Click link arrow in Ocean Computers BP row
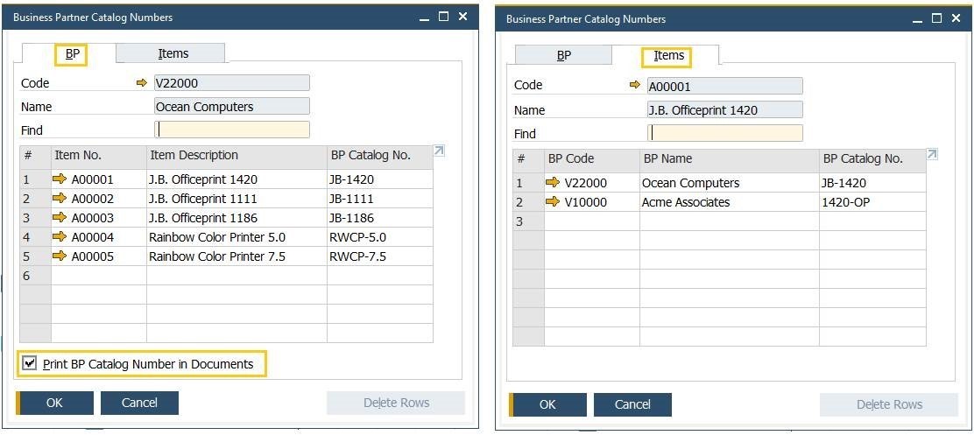Image resolution: width=974 pixels, height=435 pixels. pos(553,183)
